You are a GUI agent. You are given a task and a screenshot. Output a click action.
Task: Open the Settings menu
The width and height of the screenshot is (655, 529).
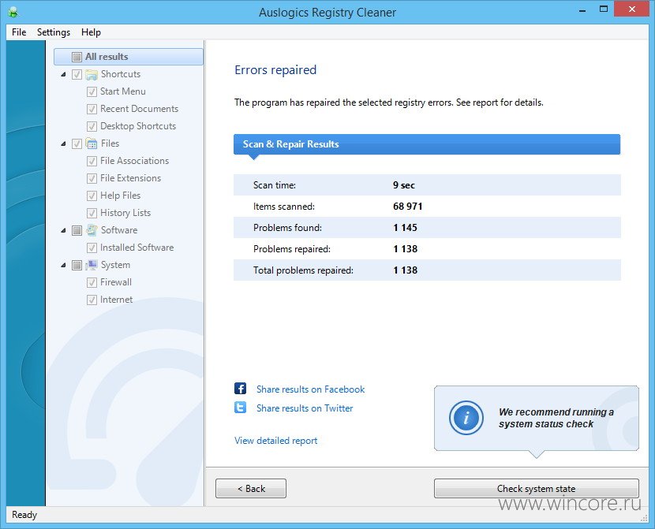point(54,32)
